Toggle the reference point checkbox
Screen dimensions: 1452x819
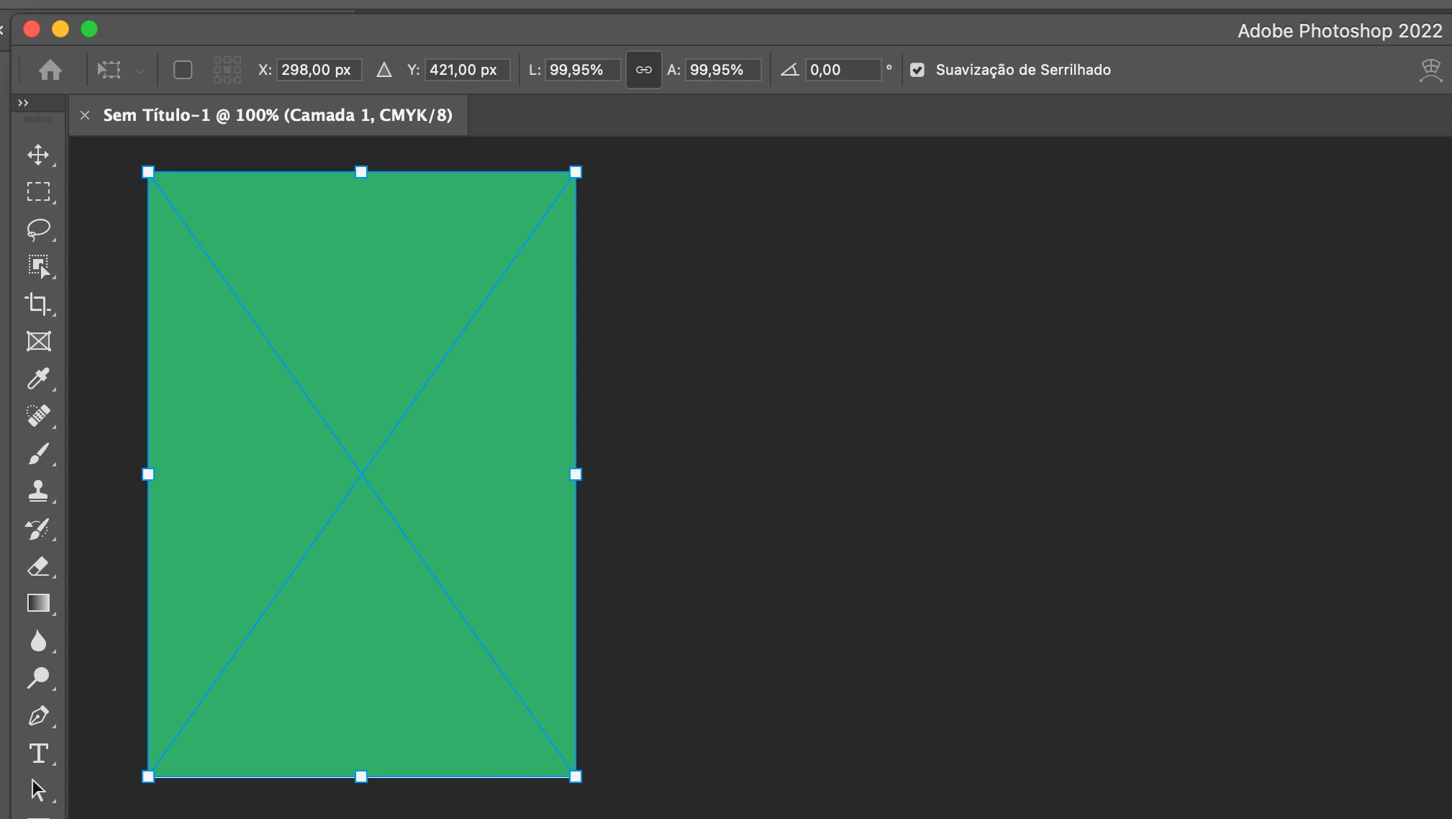[183, 70]
